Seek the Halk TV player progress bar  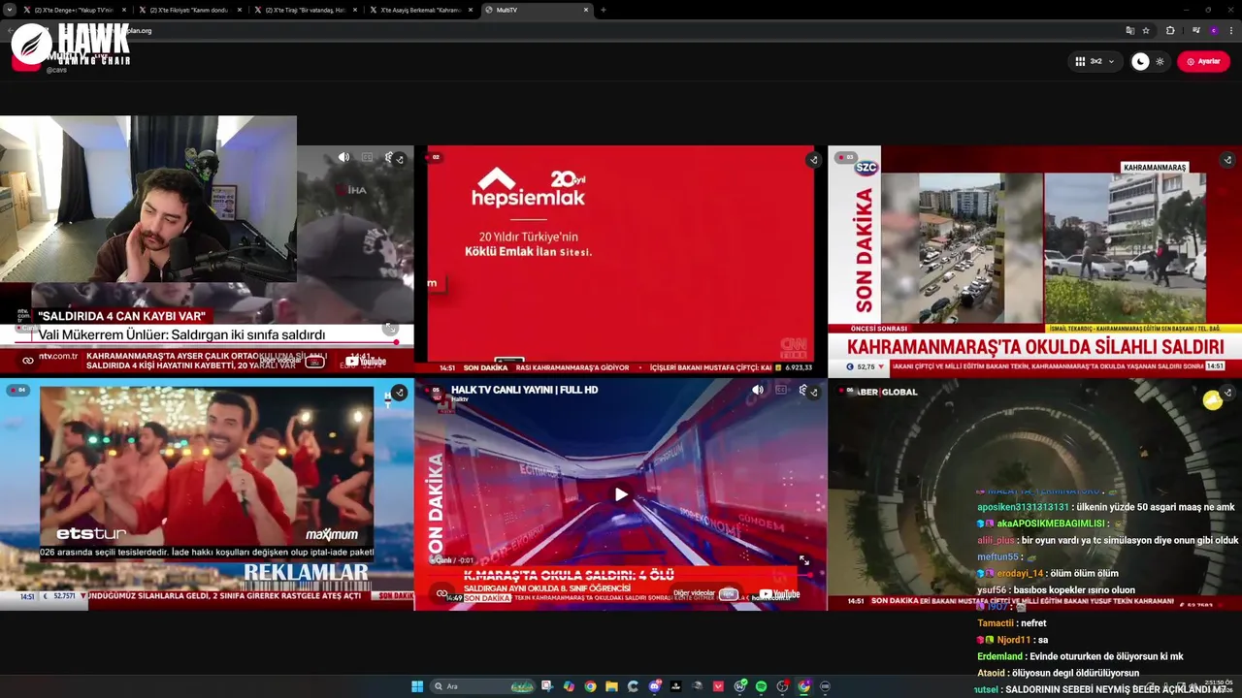tap(621, 574)
